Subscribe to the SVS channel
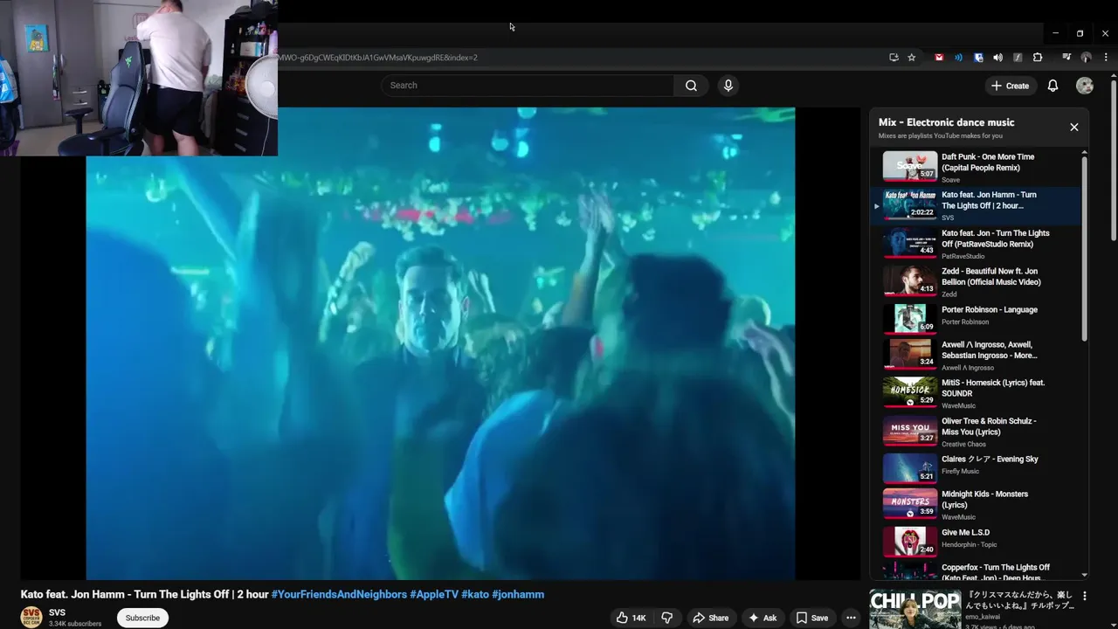This screenshot has height=629, width=1118. (x=142, y=618)
